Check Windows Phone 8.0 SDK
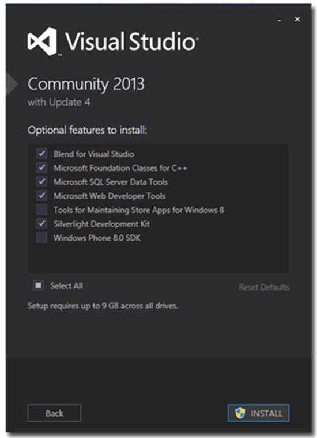The width and height of the screenshot is (317, 438). [x=41, y=238]
